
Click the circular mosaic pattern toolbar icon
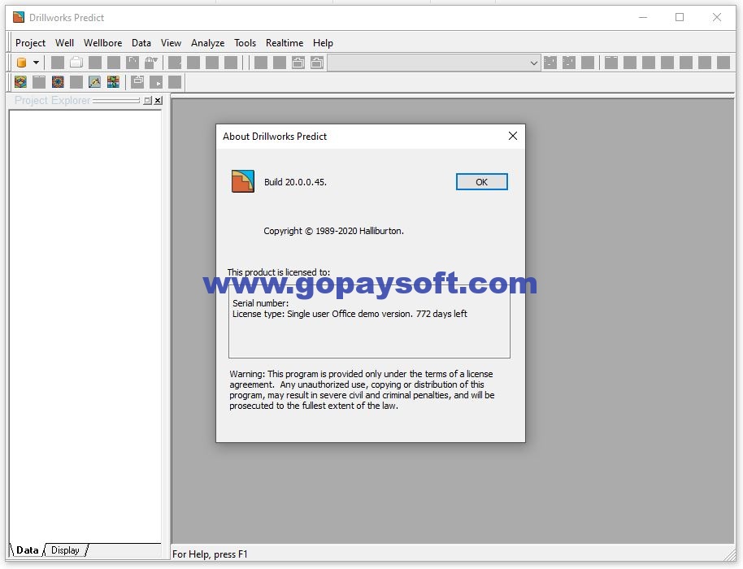58,82
